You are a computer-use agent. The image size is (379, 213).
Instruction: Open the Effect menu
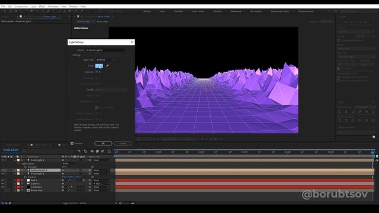pos(42,7)
